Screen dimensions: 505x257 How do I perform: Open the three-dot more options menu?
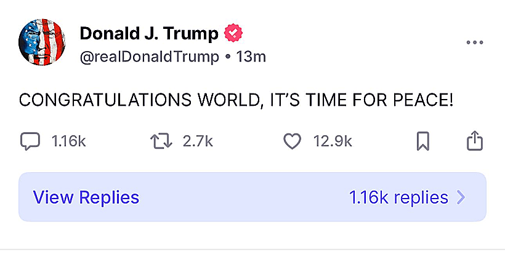[x=474, y=42]
